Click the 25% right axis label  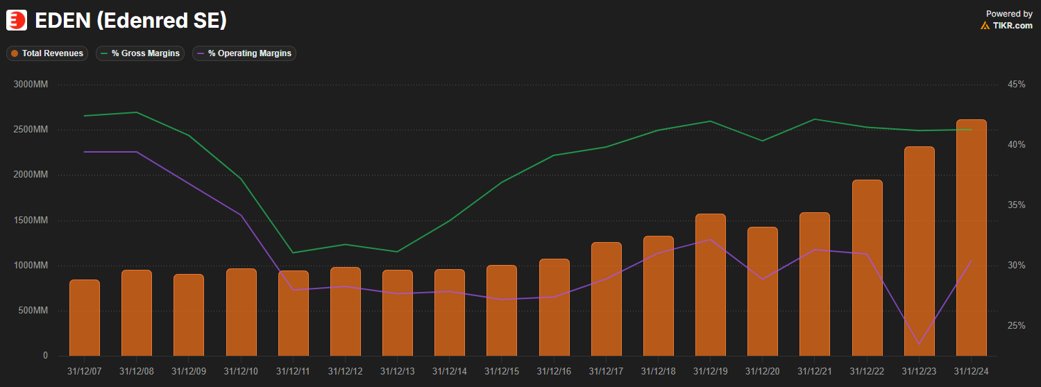point(1017,325)
